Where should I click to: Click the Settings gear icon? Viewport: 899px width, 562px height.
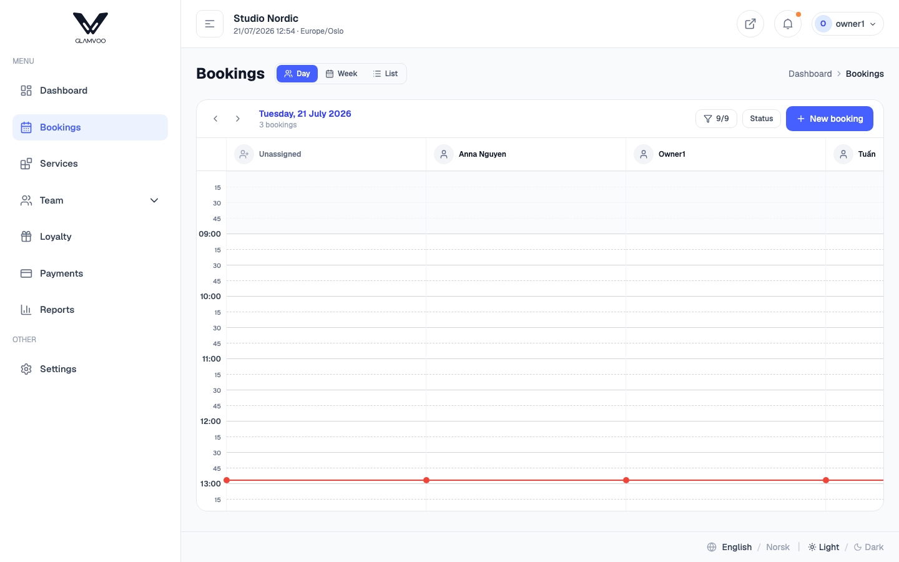coord(26,369)
